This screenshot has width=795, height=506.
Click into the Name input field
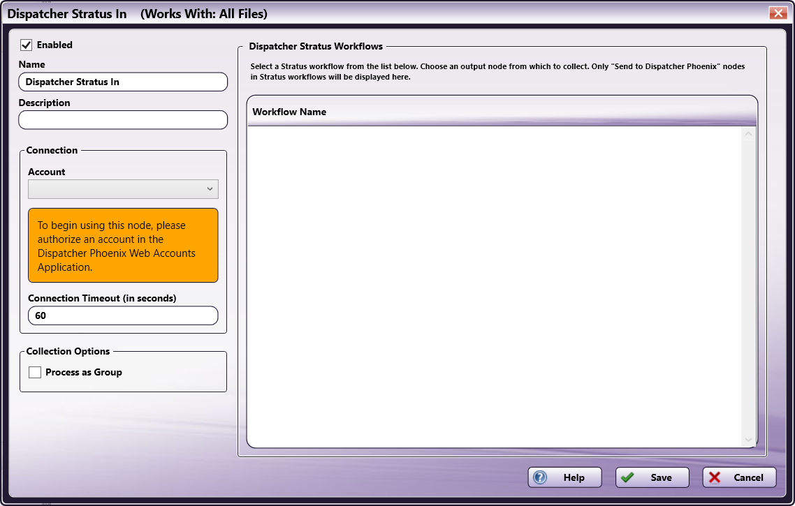coord(123,82)
